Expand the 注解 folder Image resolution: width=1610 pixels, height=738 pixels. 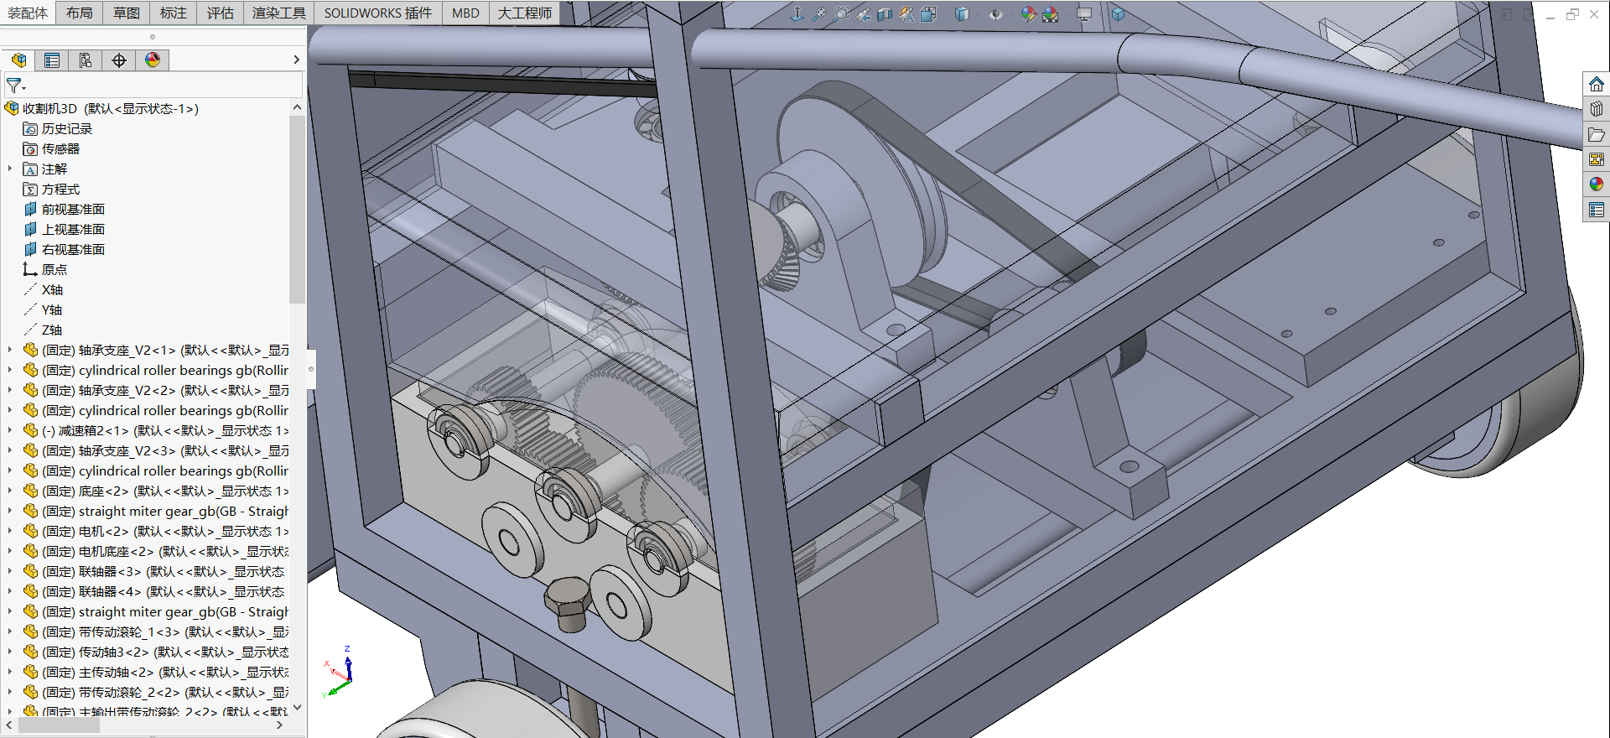10,169
